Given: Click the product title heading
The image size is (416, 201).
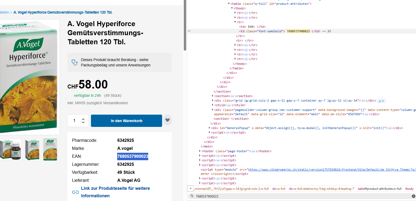Looking at the screenshot, I should tap(105, 33).
